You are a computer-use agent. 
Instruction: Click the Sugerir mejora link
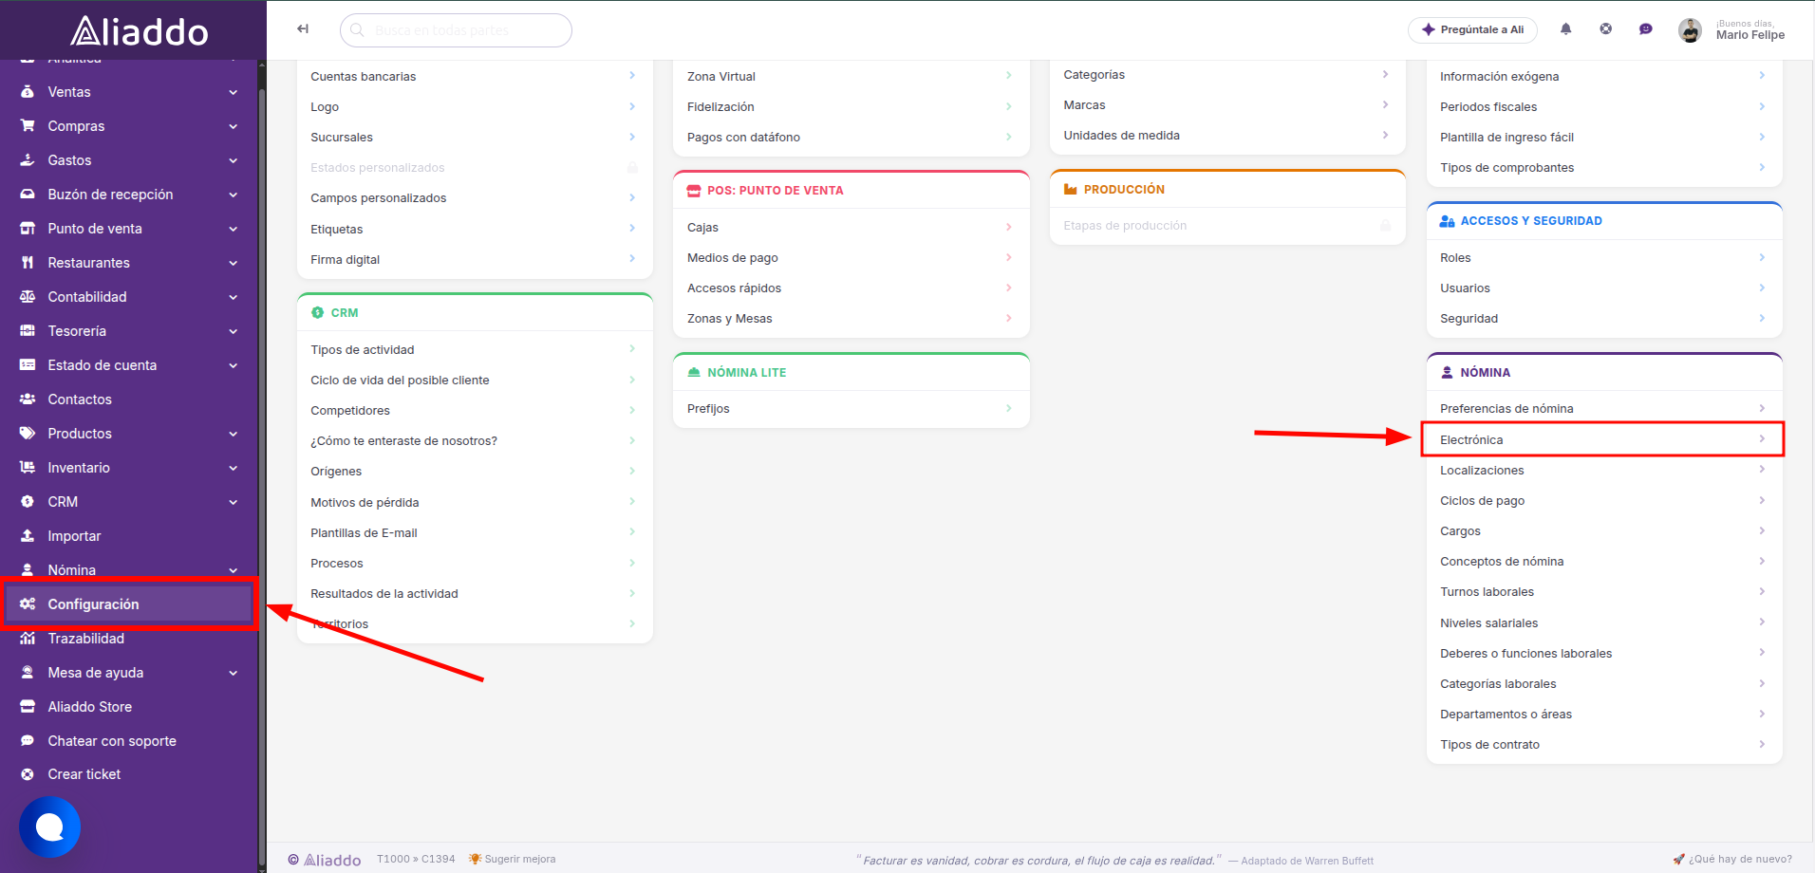coord(513,859)
